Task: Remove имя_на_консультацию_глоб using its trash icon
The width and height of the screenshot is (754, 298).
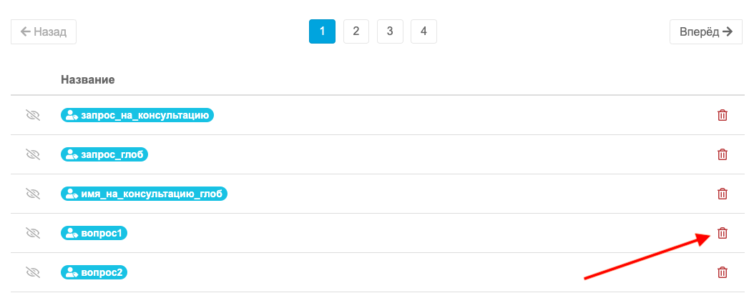Action: 722,194
